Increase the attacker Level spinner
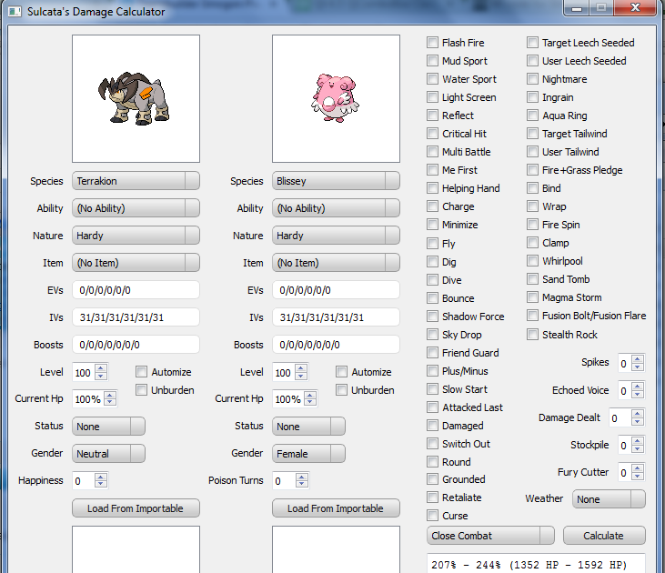Viewport: 665px width, 573px height. pyautogui.click(x=101, y=368)
